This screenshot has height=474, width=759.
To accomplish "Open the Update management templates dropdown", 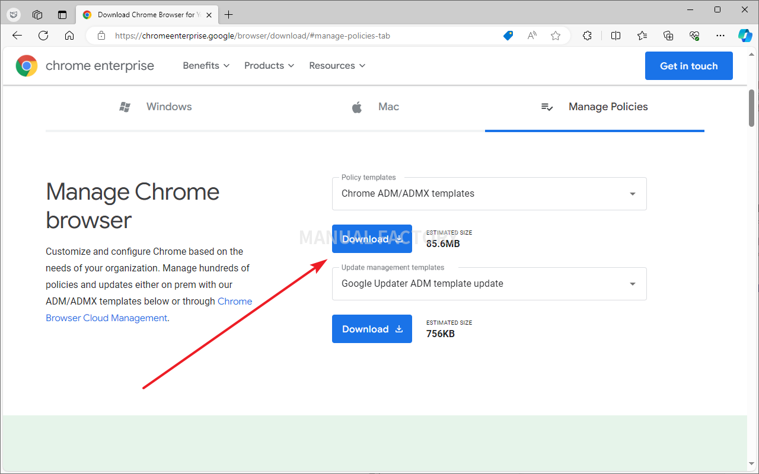I will click(x=489, y=284).
